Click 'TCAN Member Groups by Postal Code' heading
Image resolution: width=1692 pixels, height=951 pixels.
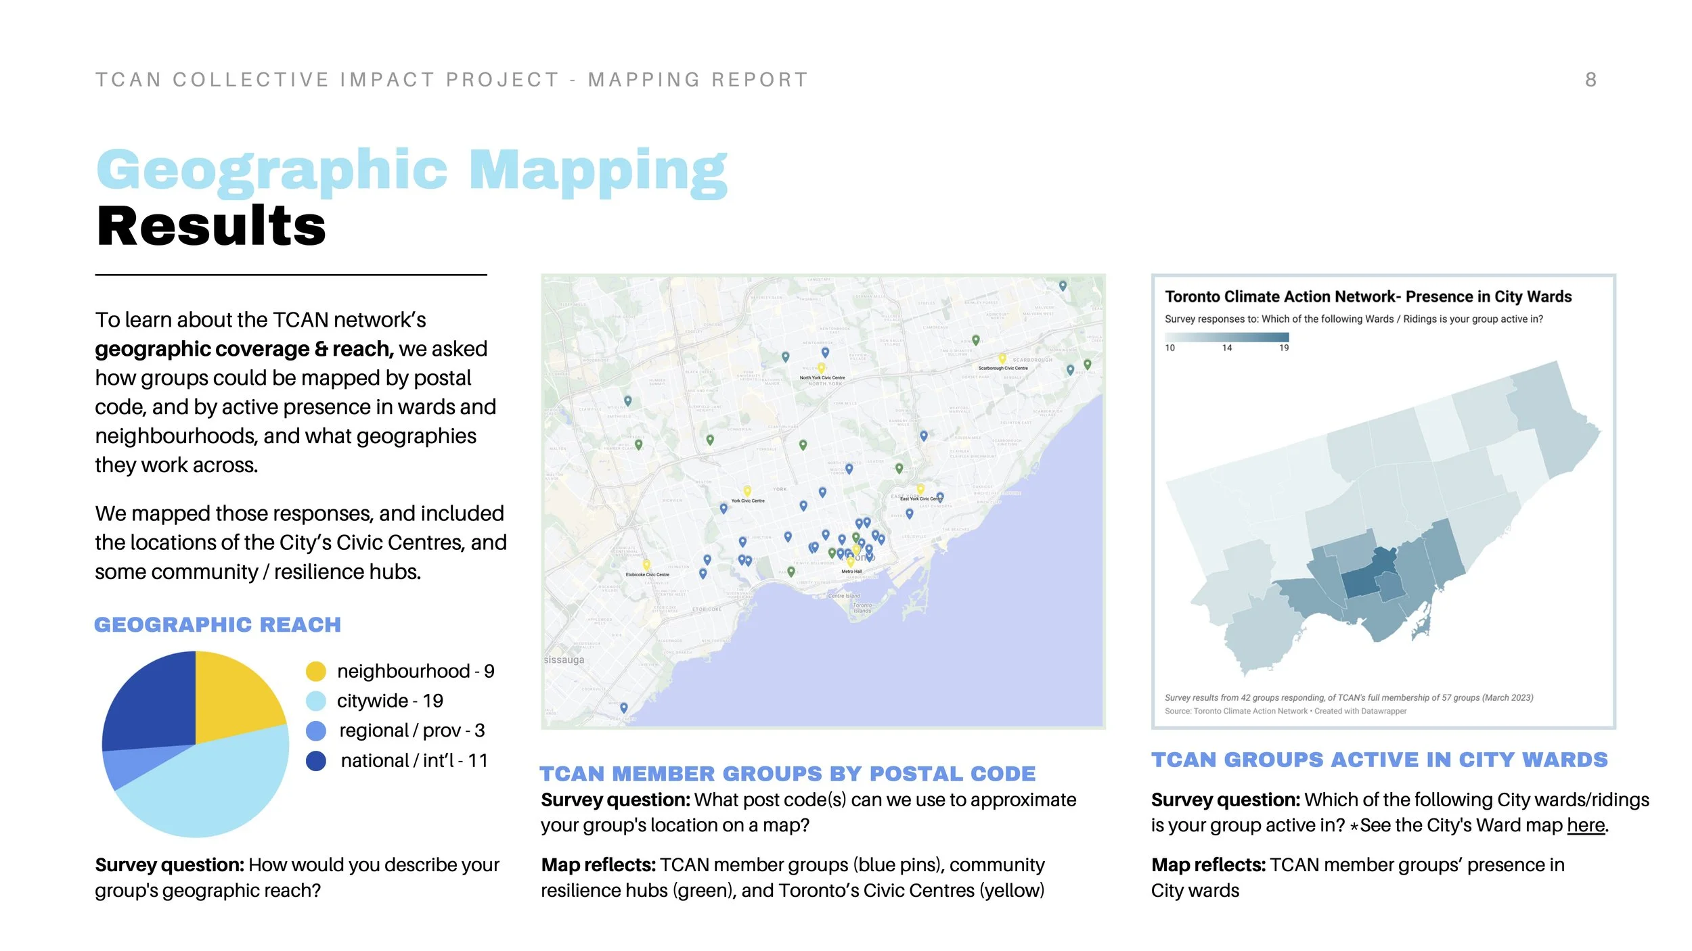point(788,773)
